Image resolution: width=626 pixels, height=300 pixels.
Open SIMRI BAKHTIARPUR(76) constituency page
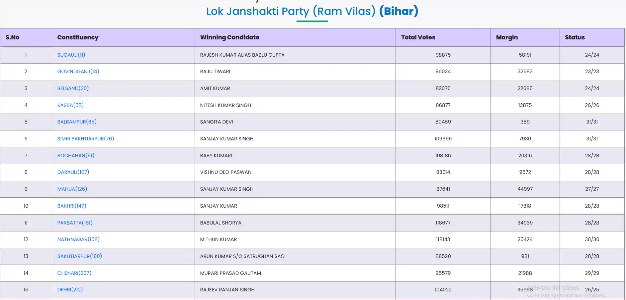85,139
